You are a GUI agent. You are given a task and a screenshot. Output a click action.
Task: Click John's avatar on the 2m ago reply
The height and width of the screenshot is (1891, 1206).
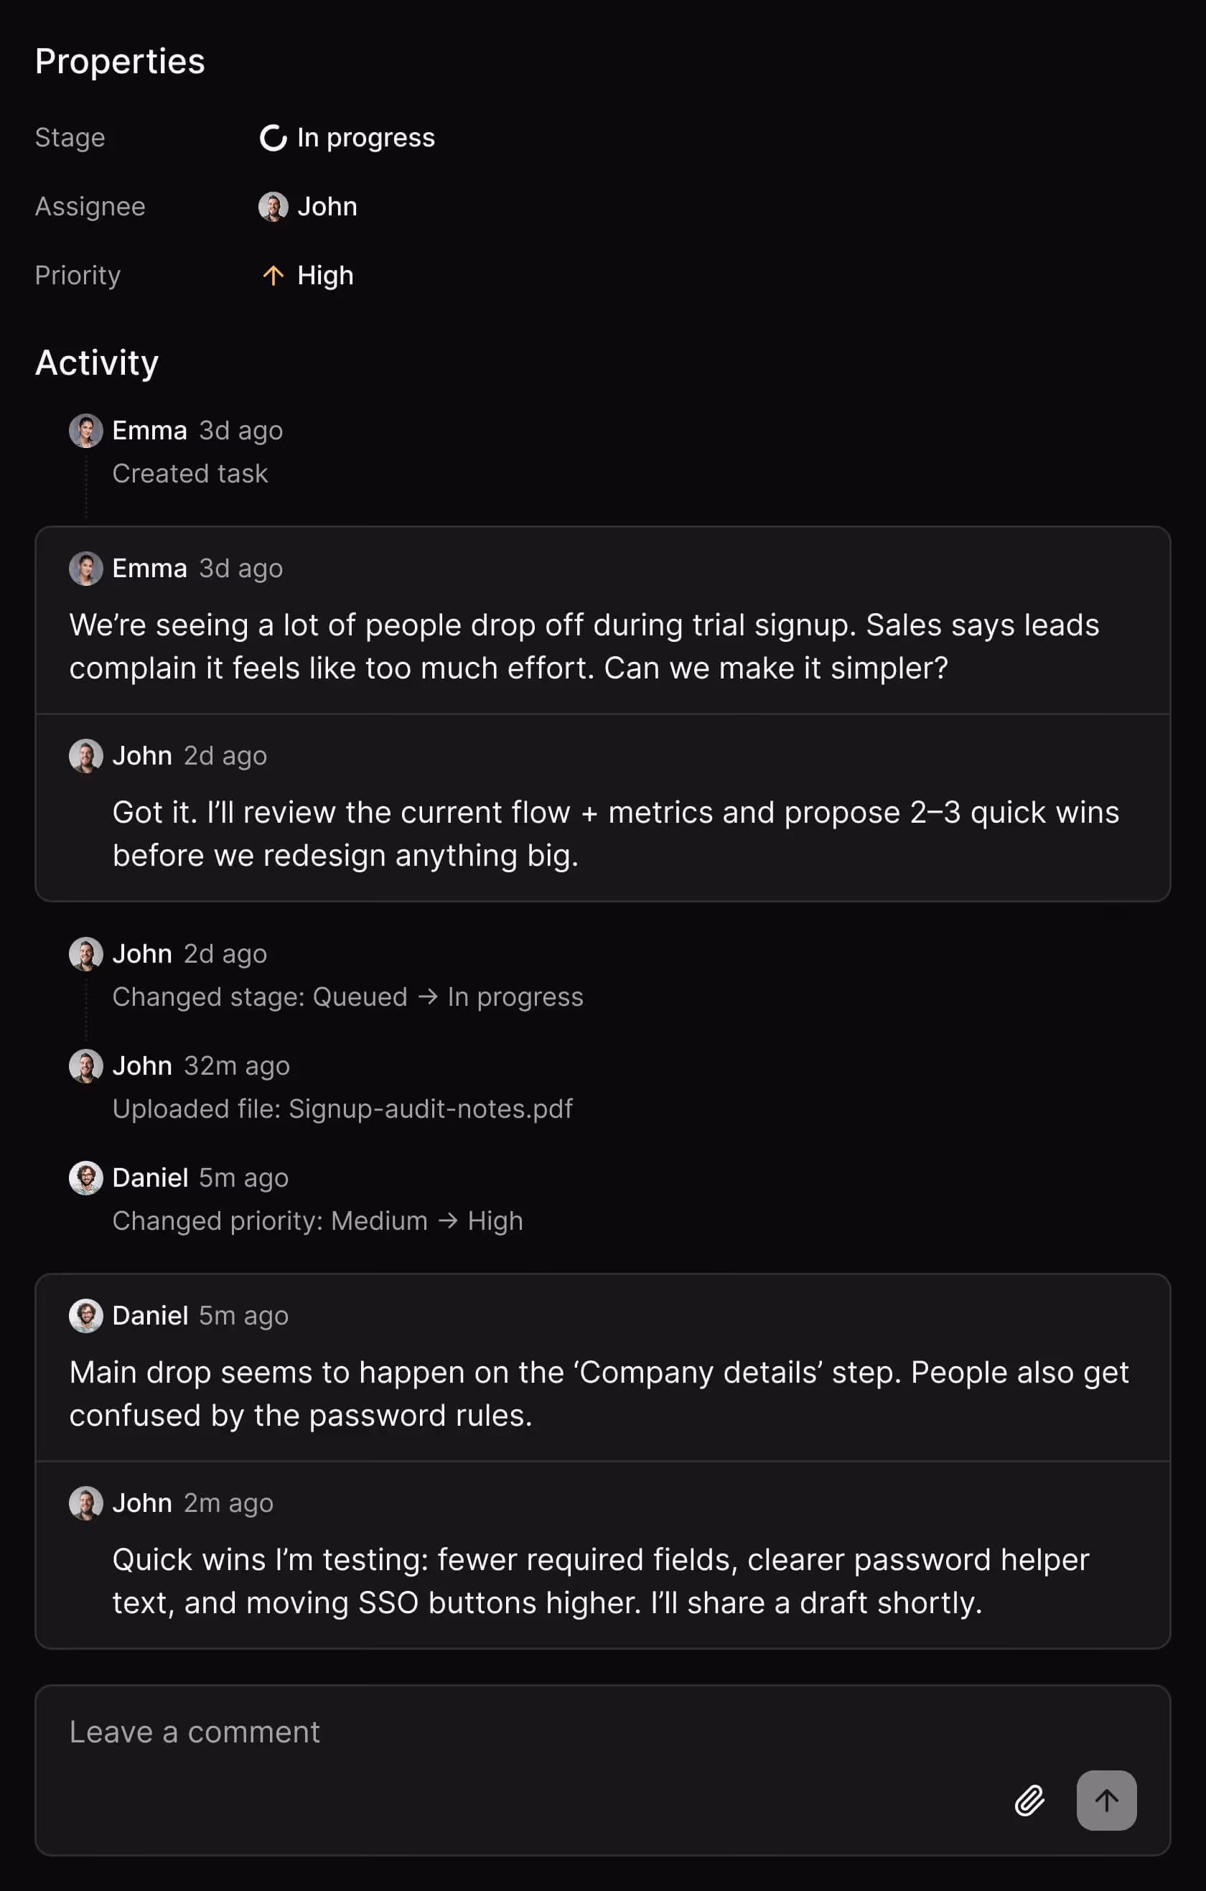pos(85,1503)
